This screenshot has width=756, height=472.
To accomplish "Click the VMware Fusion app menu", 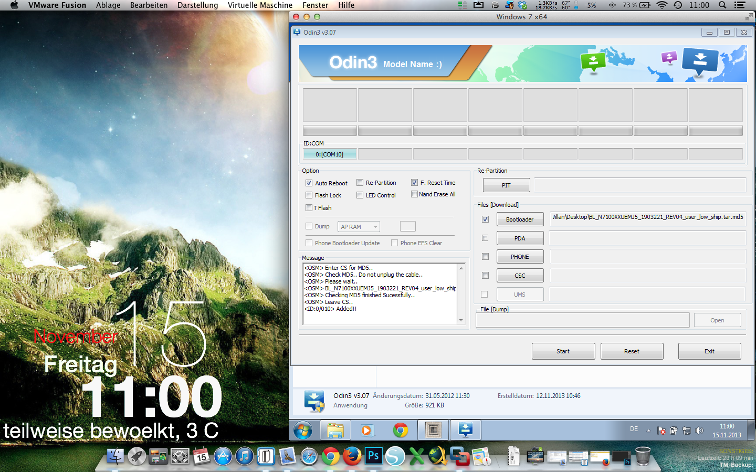I will point(57,5).
